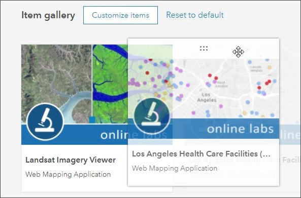This screenshot has height=198, width=301.
Task: Click the small blue square on Landsat swipe divider
Action: click(92, 120)
